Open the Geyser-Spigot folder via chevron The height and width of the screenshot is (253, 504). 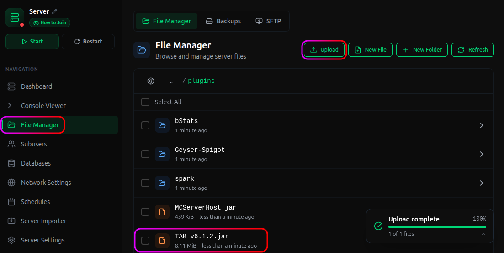click(x=481, y=154)
